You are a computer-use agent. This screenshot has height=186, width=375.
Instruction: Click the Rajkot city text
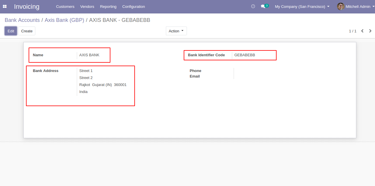[85, 85]
